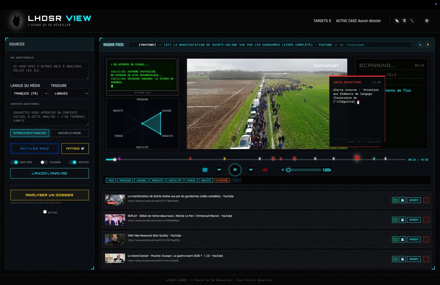Click the large glowing red timeline marker
Image resolution: width=440 pixels, height=285 pixels.
357,158
